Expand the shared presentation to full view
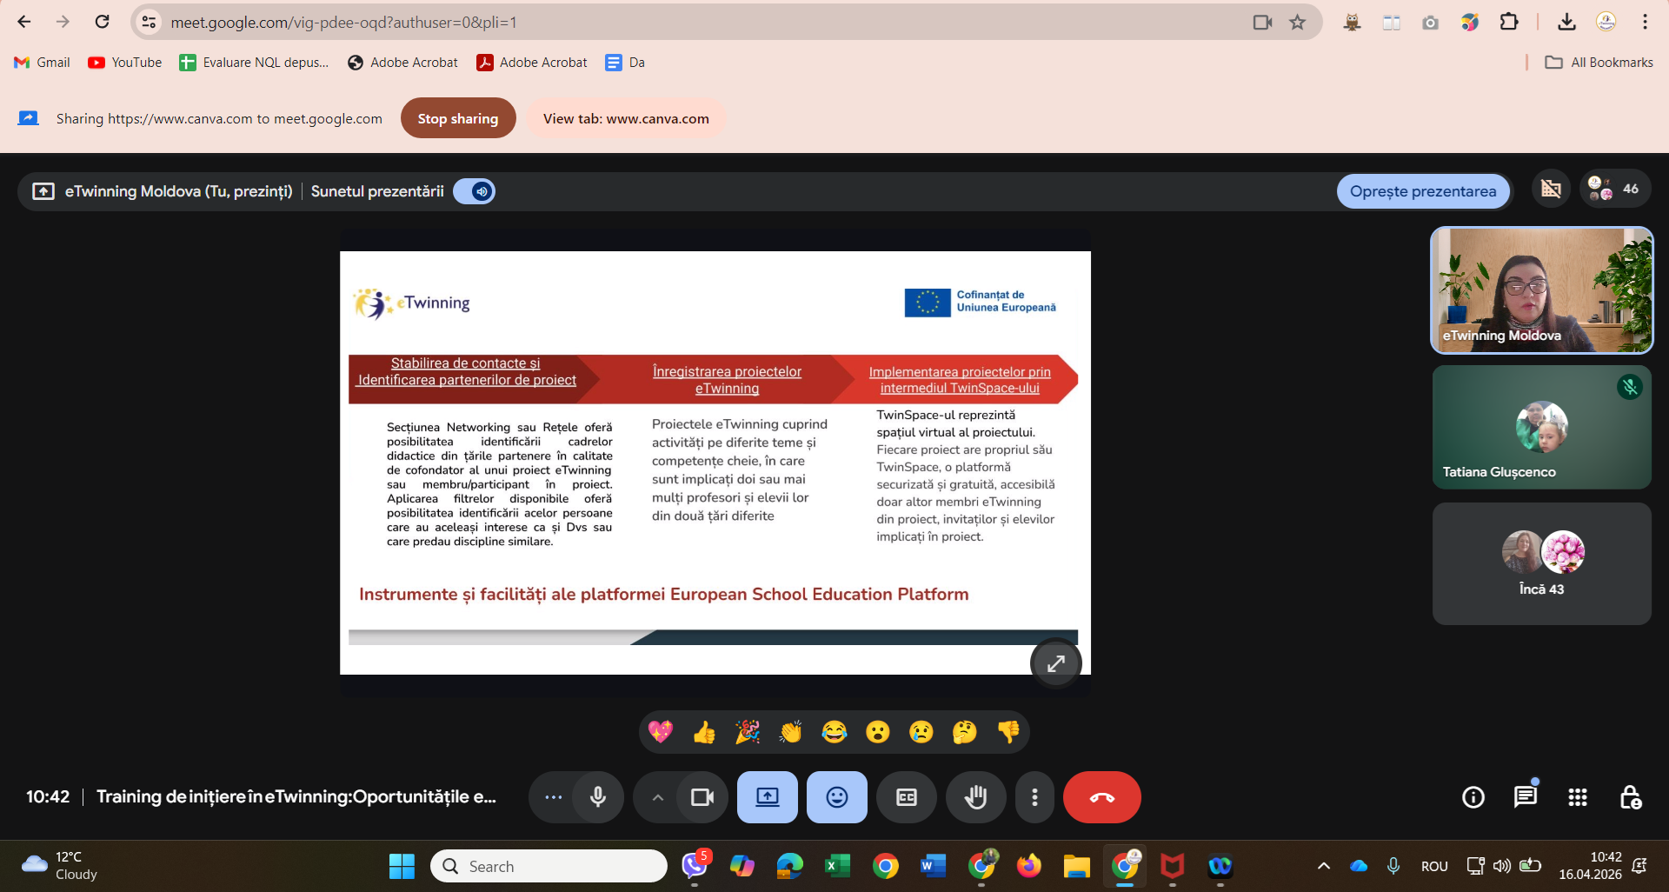Screen dimensions: 1669x892 (x=1055, y=663)
